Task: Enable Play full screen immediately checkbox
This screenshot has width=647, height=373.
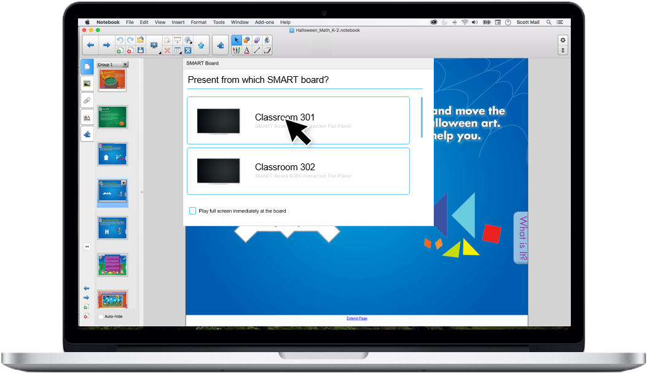Action: 193,211
